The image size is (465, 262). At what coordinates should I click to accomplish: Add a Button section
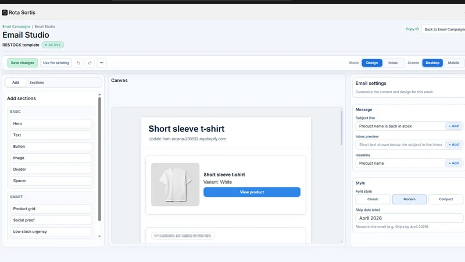pyautogui.click(x=51, y=147)
